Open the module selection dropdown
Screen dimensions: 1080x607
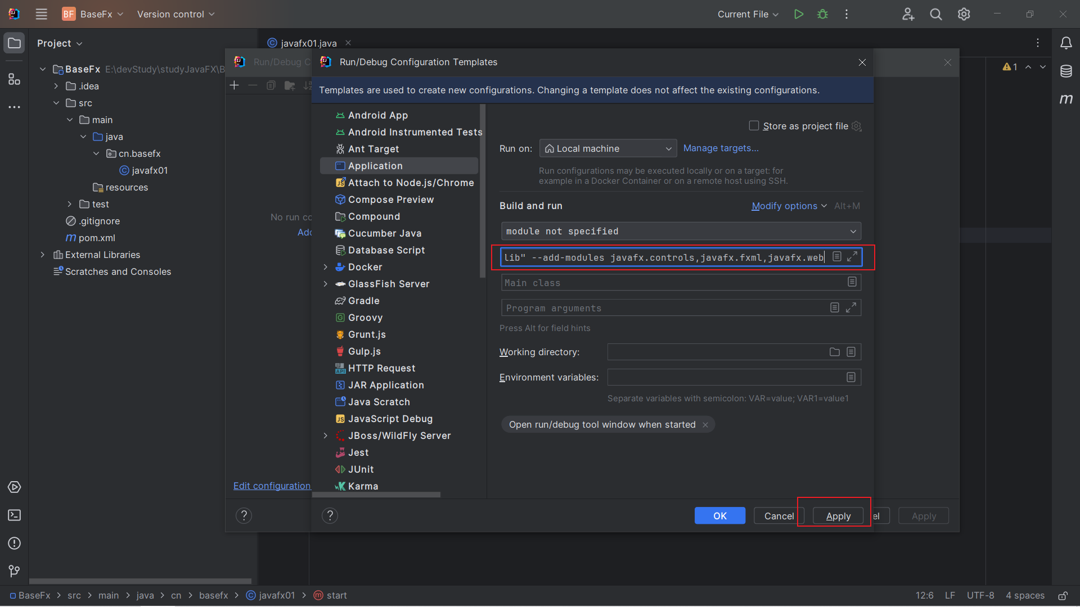coord(681,231)
